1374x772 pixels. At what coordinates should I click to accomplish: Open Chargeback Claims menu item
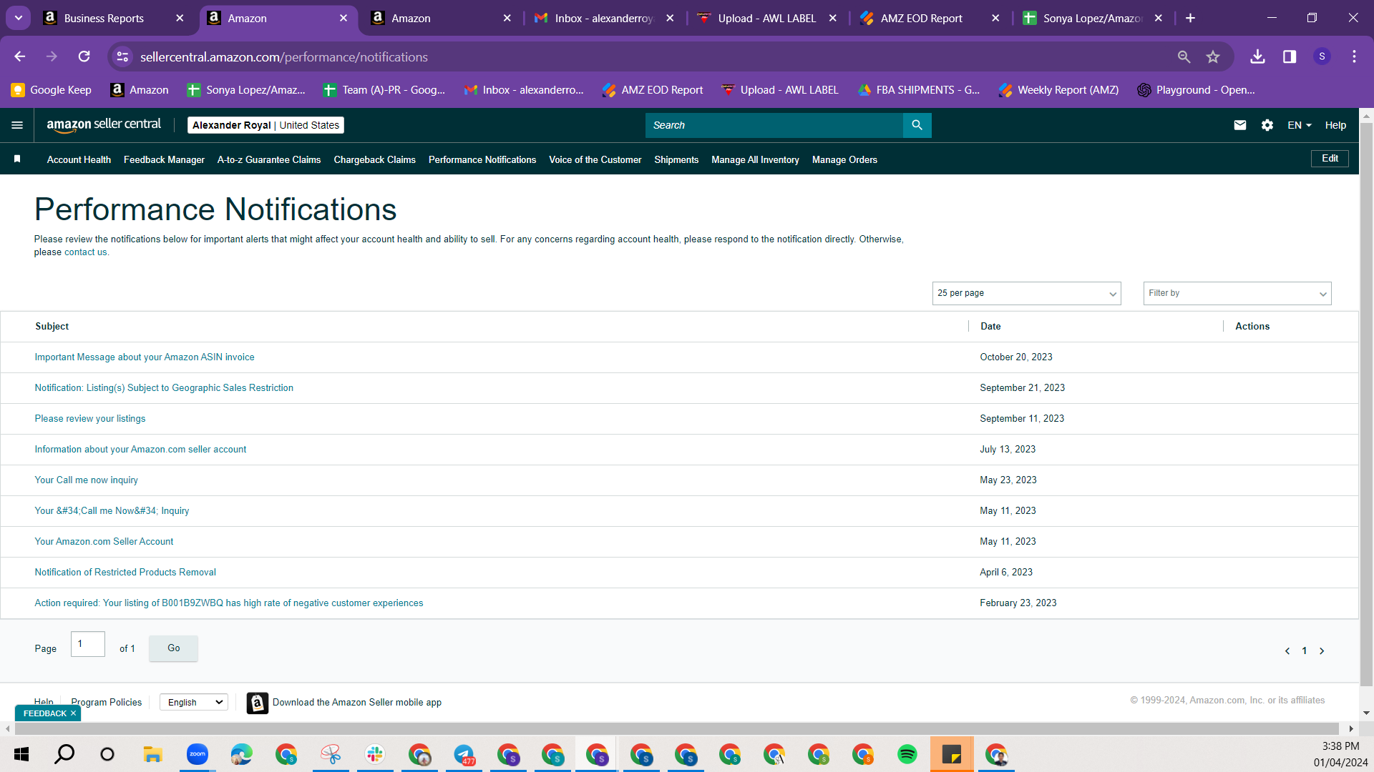coord(374,159)
